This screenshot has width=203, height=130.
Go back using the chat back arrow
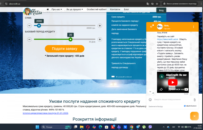pyautogui.click(x=151, y=27)
